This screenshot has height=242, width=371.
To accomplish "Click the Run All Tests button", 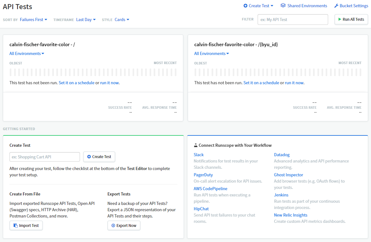I will click(x=351, y=19).
